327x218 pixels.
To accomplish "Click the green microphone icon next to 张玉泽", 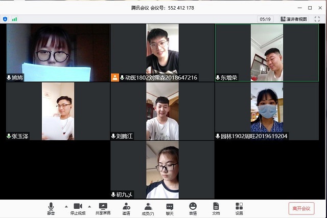I will point(9,136).
